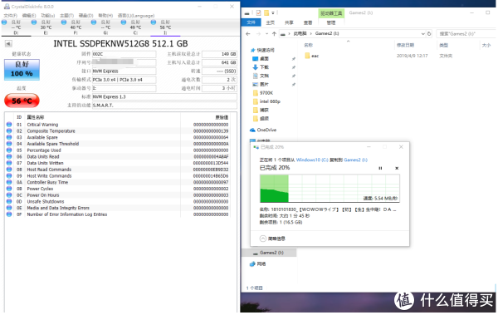The width and height of the screenshot is (498, 315).
Task: Open the 文件 tab in Explorer ribbon
Action: [251, 22]
